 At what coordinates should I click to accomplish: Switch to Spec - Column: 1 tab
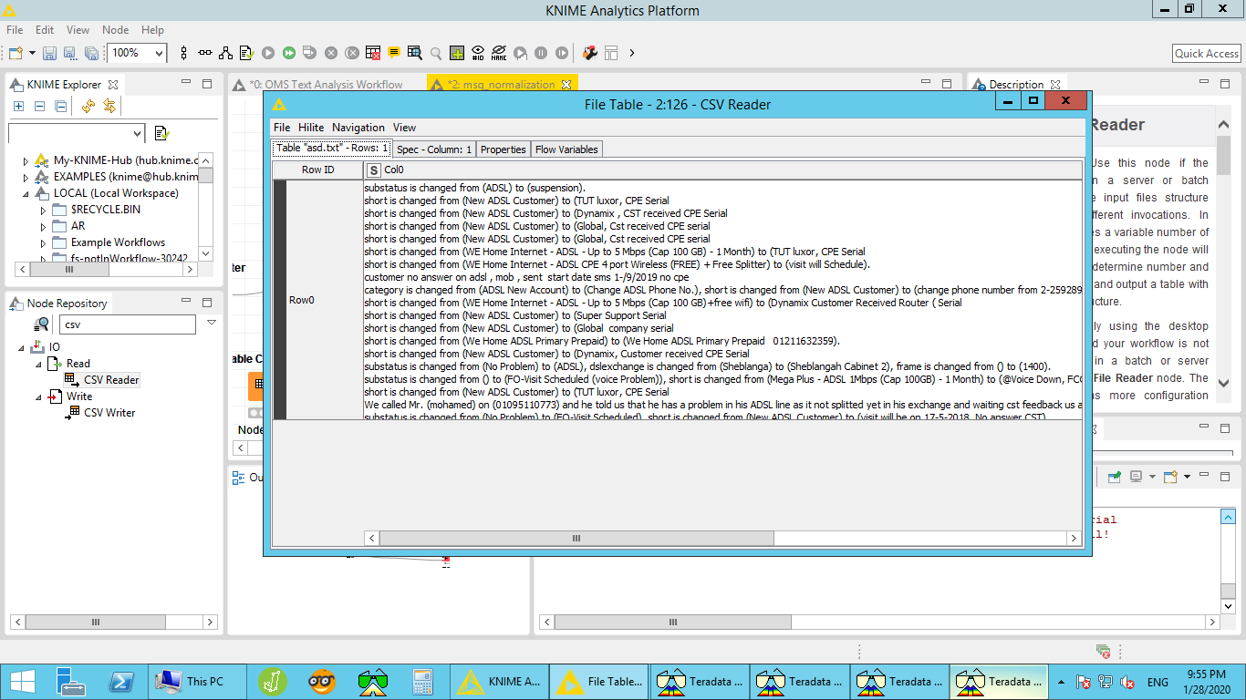(x=434, y=149)
